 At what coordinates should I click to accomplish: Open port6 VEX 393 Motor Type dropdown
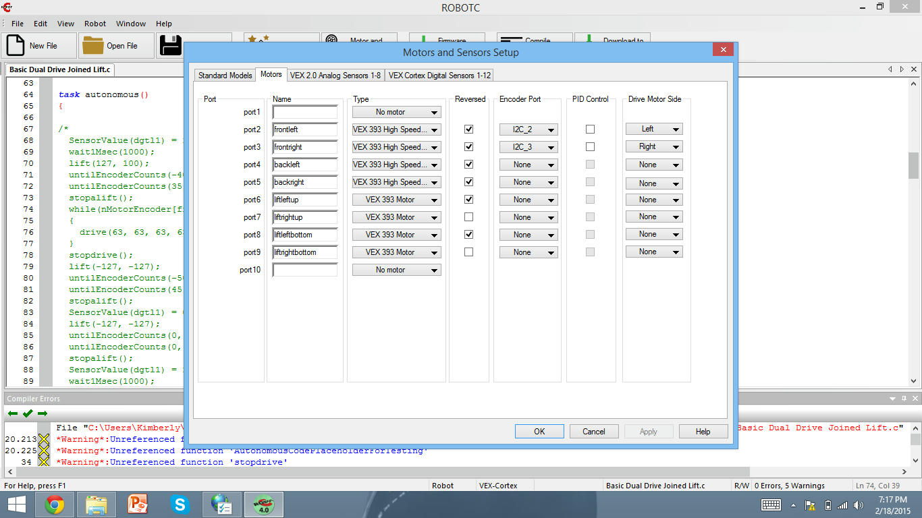(397, 200)
